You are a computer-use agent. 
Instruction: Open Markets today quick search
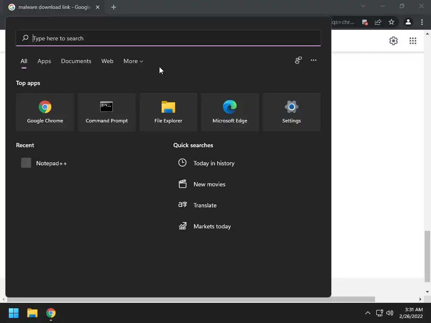[205, 226]
